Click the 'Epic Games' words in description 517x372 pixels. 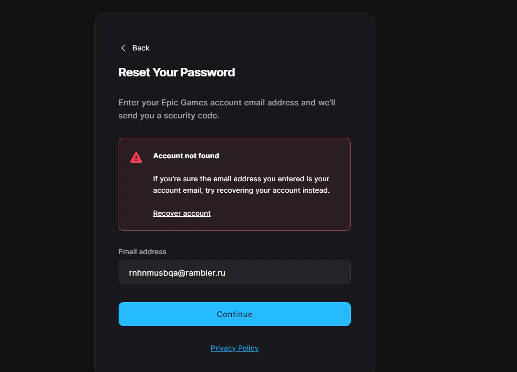(x=184, y=103)
